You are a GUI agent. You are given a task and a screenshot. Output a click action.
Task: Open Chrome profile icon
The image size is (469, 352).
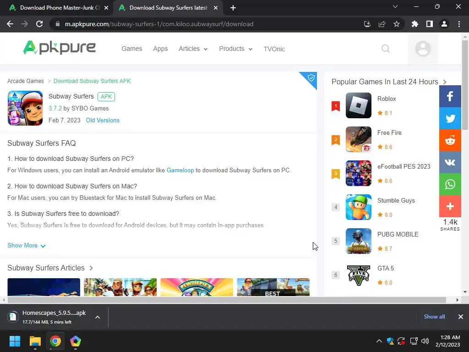[x=444, y=24]
